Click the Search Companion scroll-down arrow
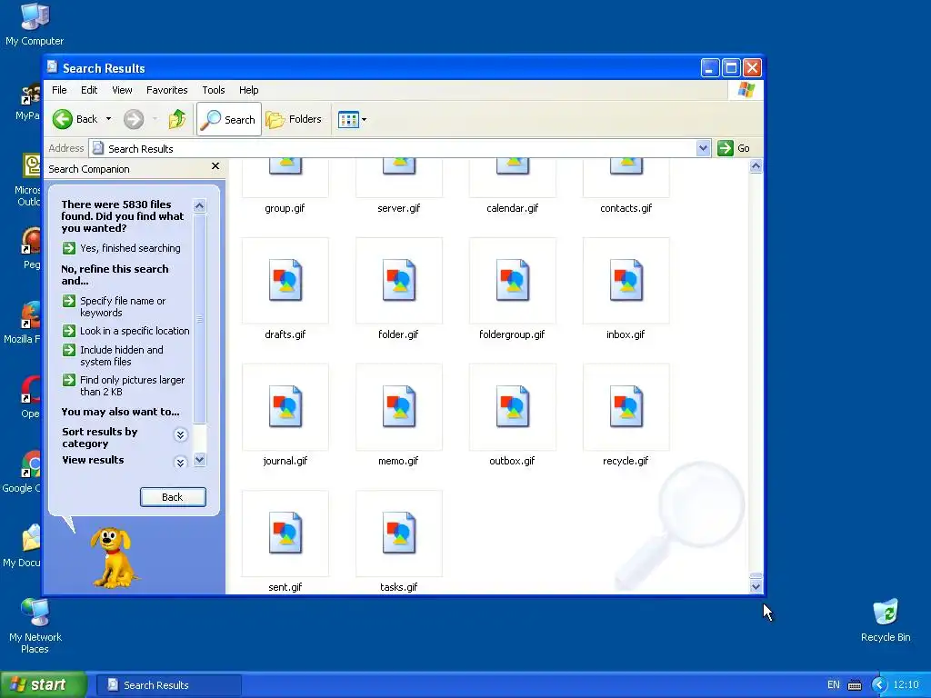The width and height of the screenshot is (931, 698). pyautogui.click(x=199, y=459)
